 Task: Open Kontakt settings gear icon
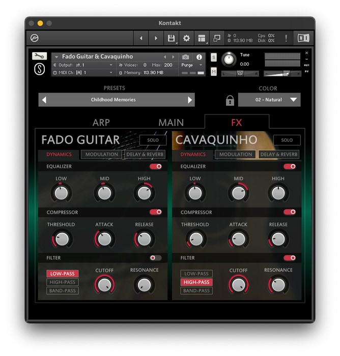coord(186,38)
